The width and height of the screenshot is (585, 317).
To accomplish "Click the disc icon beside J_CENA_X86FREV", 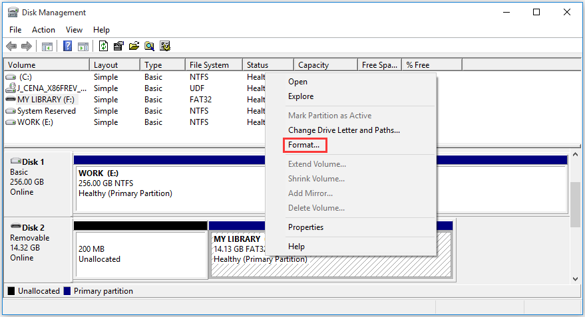I will 11,88.
